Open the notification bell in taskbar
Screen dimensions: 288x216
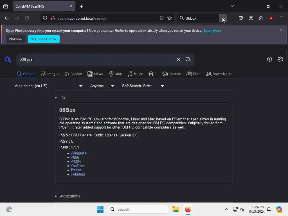(269, 209)
